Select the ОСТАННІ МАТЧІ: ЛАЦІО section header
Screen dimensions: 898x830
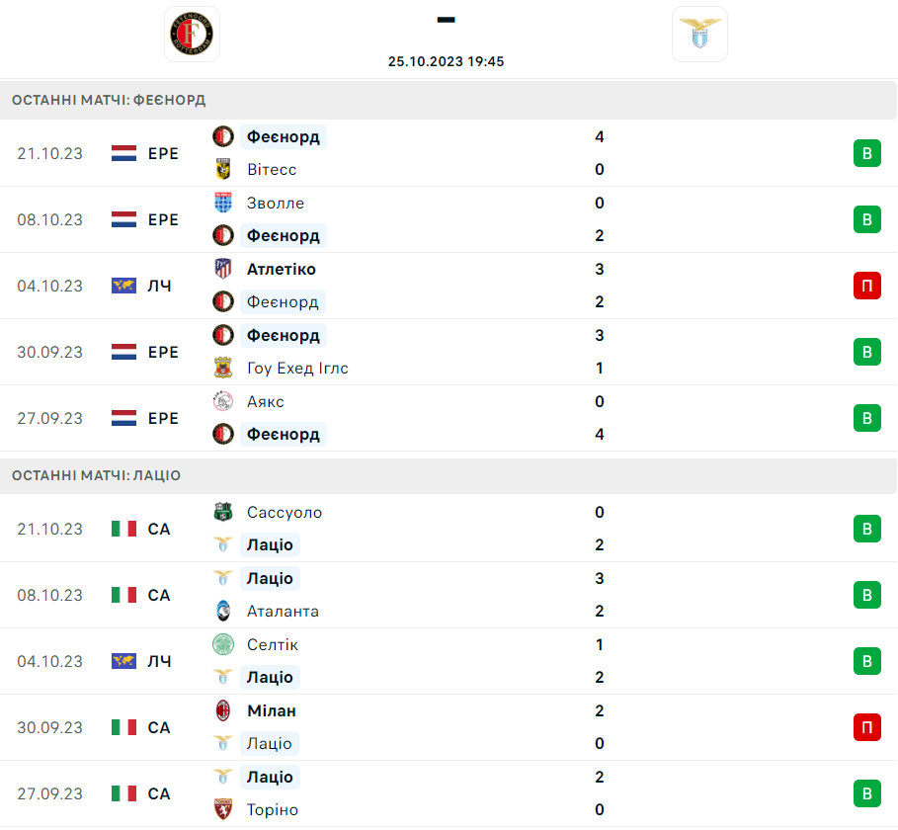[x=449, y=476]
